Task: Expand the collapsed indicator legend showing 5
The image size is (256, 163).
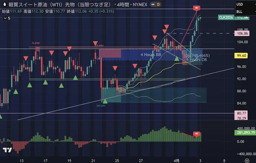Action: tap(7, 18)
